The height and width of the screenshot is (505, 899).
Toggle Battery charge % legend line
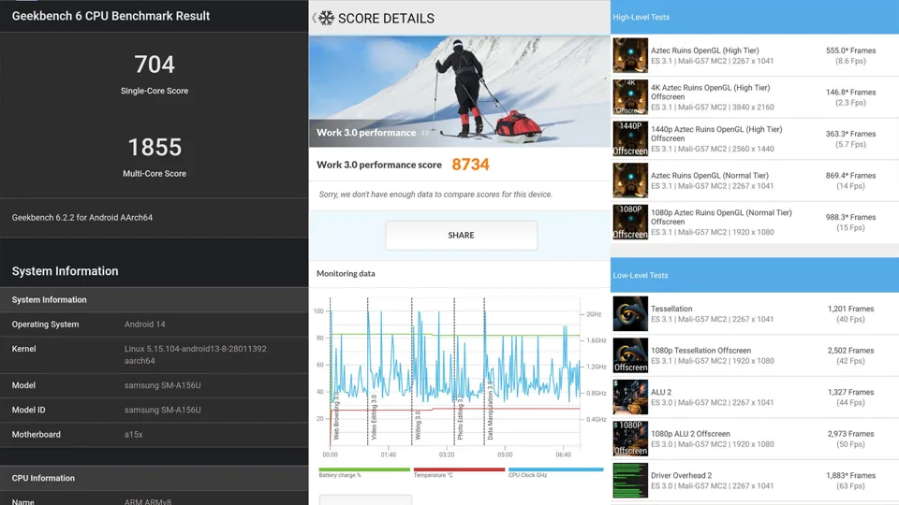[364, 472]
